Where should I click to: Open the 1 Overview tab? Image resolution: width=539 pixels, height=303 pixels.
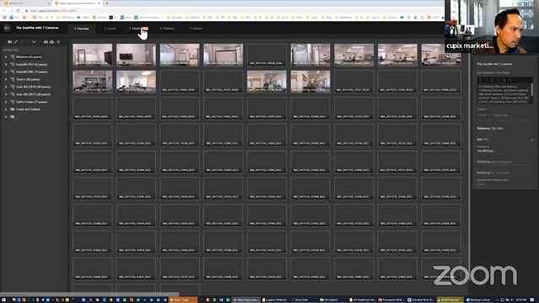pos(82,29)
